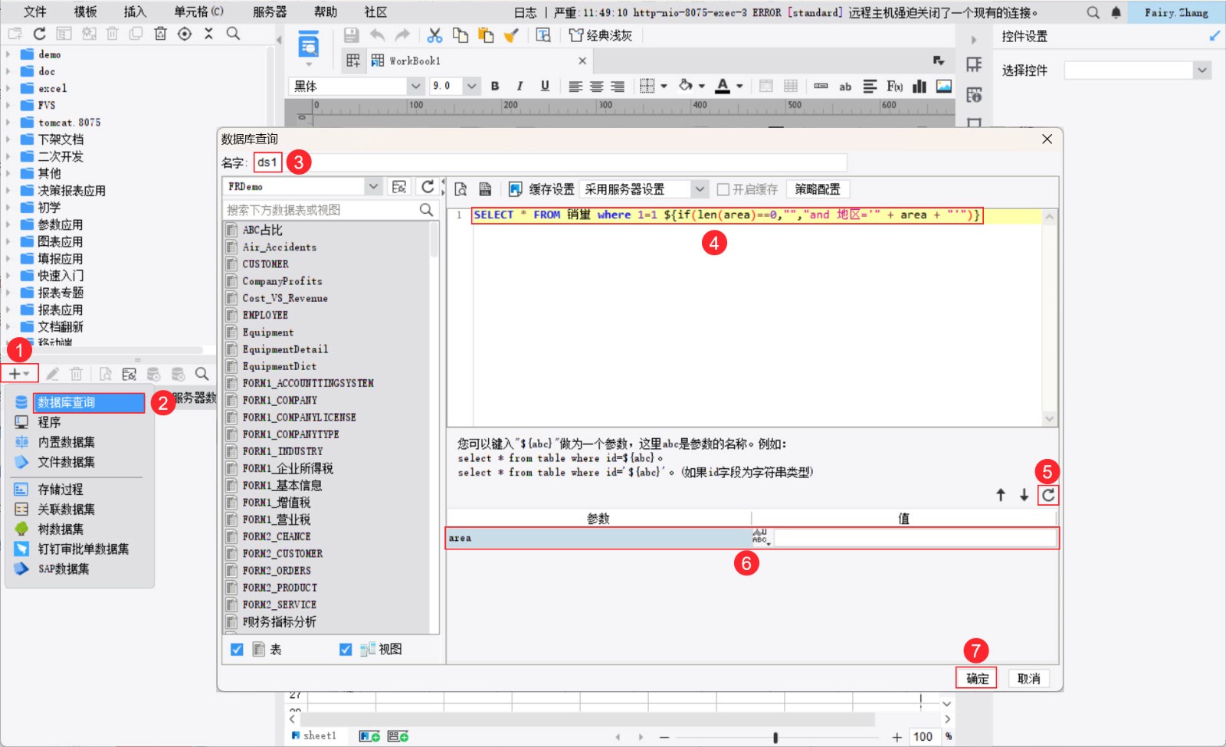The height and width of the screenshot is (747, 1226).
Task: Click the save template icon
Action: pos(351,35)
